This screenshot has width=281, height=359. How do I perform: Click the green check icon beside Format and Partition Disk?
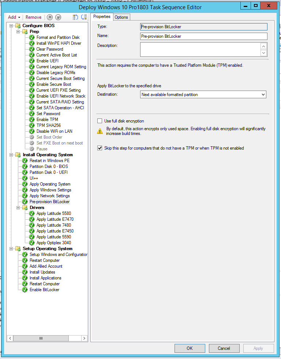pos(32,37)
